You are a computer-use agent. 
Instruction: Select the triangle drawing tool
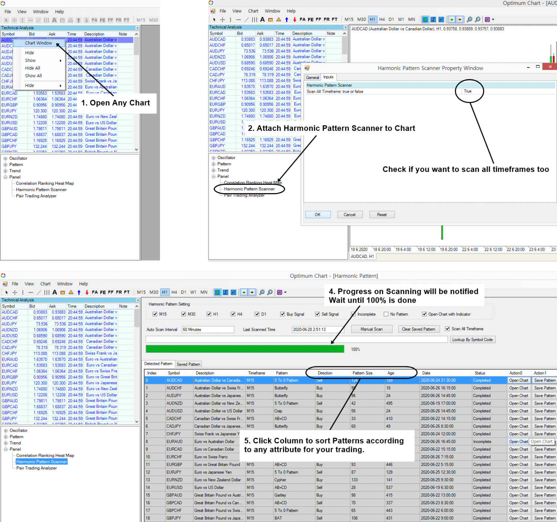(x=71, y=292)
